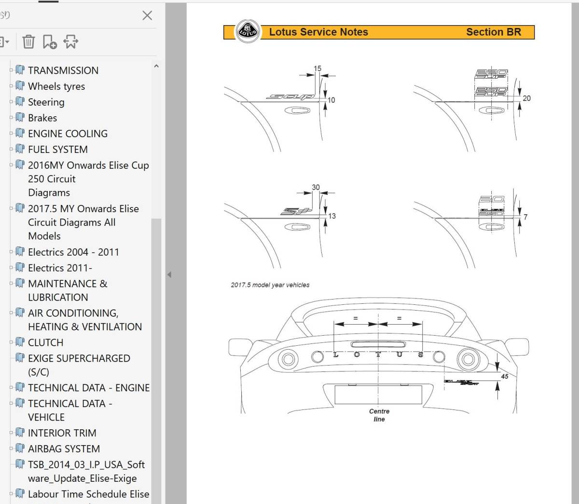
Task: Click the bookmark ribbon icon beside Steering
Action: pos(20,101)
